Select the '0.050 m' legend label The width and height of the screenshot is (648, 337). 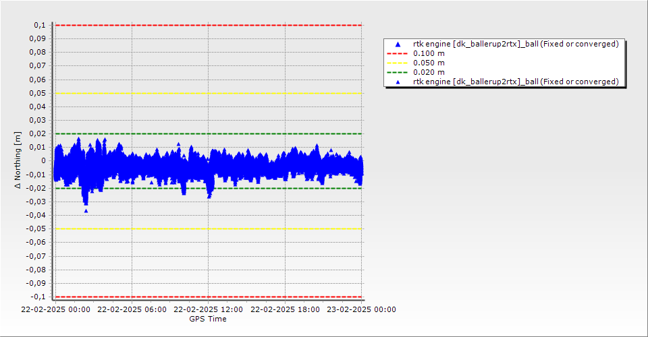point(429,63)
